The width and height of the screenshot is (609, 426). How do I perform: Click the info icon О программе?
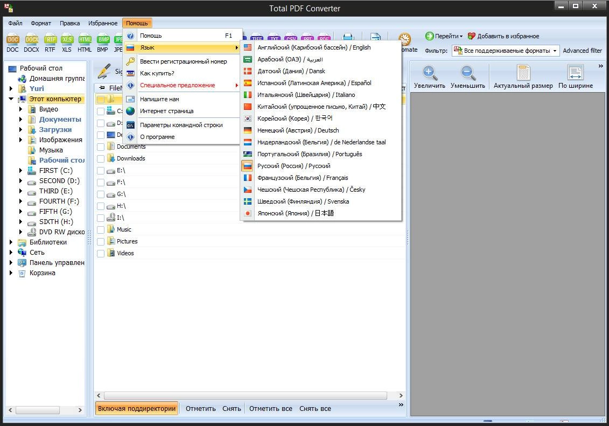click(x=130, y=137)
